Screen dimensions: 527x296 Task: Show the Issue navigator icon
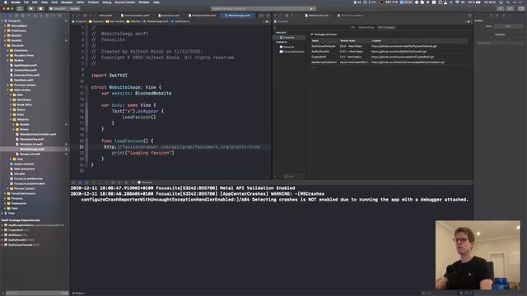click(x=35, y=16)
